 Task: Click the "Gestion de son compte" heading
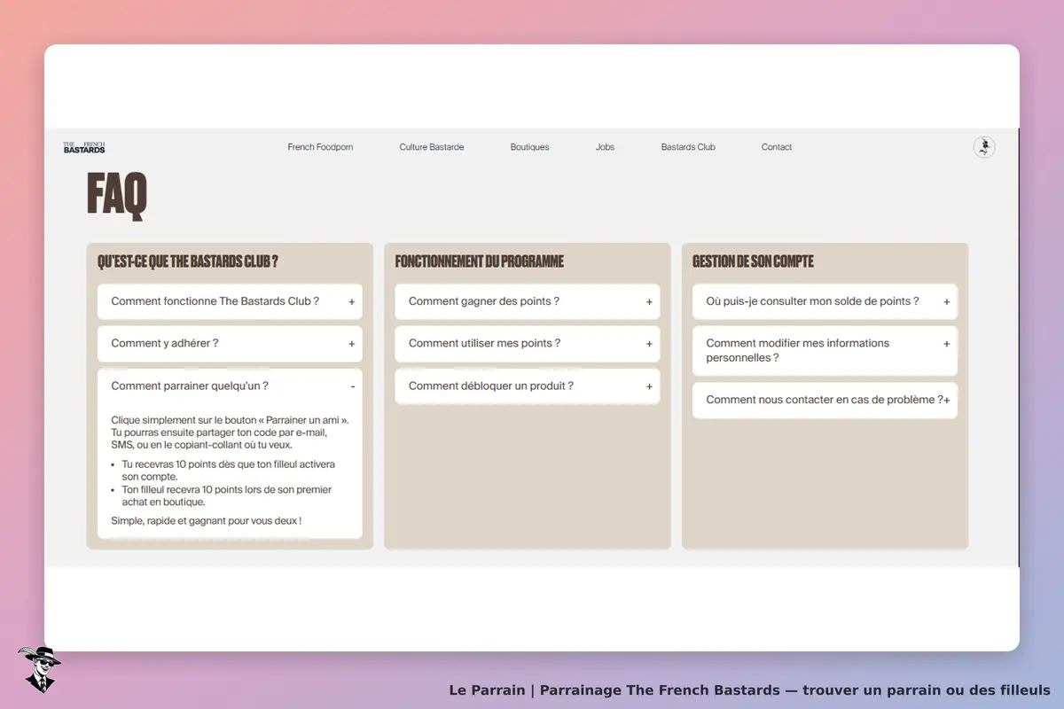[x=753, y=261]
